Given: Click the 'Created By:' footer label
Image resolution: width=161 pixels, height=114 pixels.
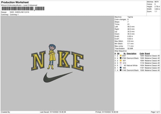Looking at the screenshot, I should pos(6,112).
